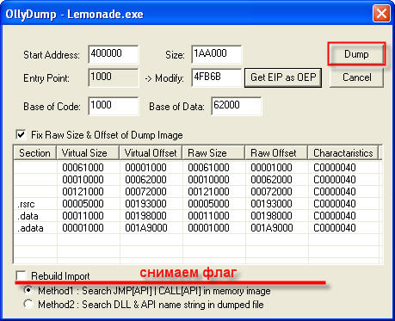This screenshot has height=321, width=395.
Task: Select the .rsrc section row
Action: (x=198, y=204)
